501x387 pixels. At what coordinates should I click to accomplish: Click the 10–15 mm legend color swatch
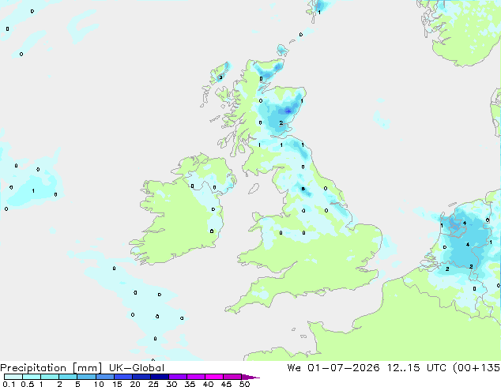click(x=104, y=377)
